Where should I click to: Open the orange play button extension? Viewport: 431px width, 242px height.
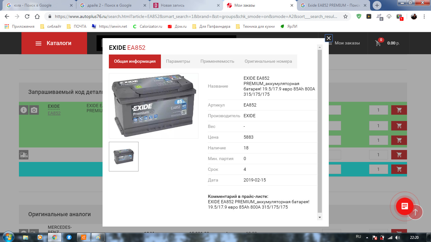point(369,16)
